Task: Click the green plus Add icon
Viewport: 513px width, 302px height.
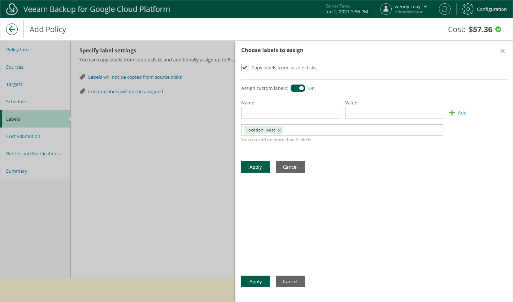Action: tap(452, 113)
